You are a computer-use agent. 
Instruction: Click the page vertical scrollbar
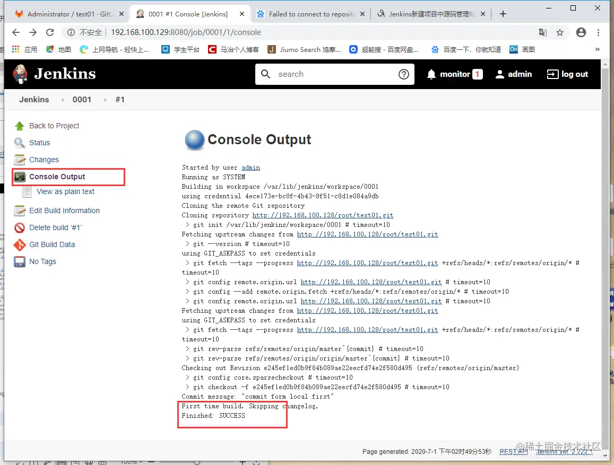click(606, 258)
